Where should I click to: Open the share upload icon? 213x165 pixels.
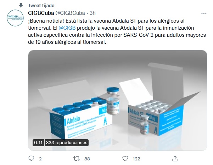[x=175, y=158]
